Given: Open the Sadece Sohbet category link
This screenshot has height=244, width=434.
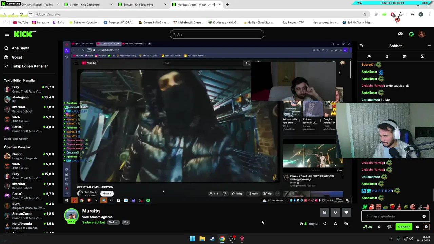Looking at the screenshot, I should point(94,222).
